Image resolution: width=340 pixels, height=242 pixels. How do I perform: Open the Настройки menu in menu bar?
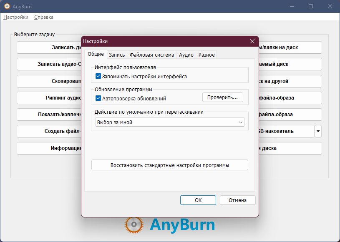(16, 17)
